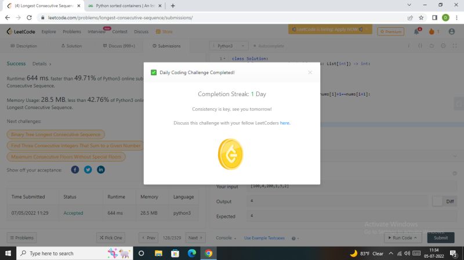Image resolution: width=464 pixels, height=260 pixels.
Task: Click the reset code icon
Action: tap(432, 46)
